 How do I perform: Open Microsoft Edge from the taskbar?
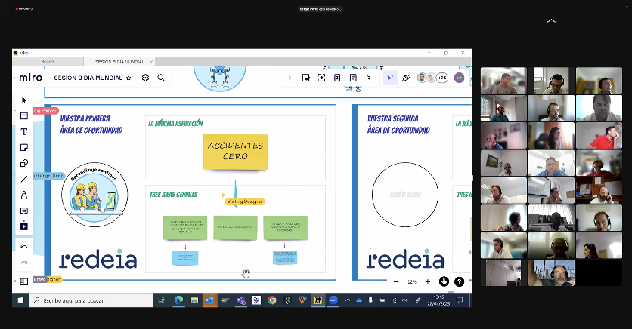pyautogui.click(x=178, y=300)
